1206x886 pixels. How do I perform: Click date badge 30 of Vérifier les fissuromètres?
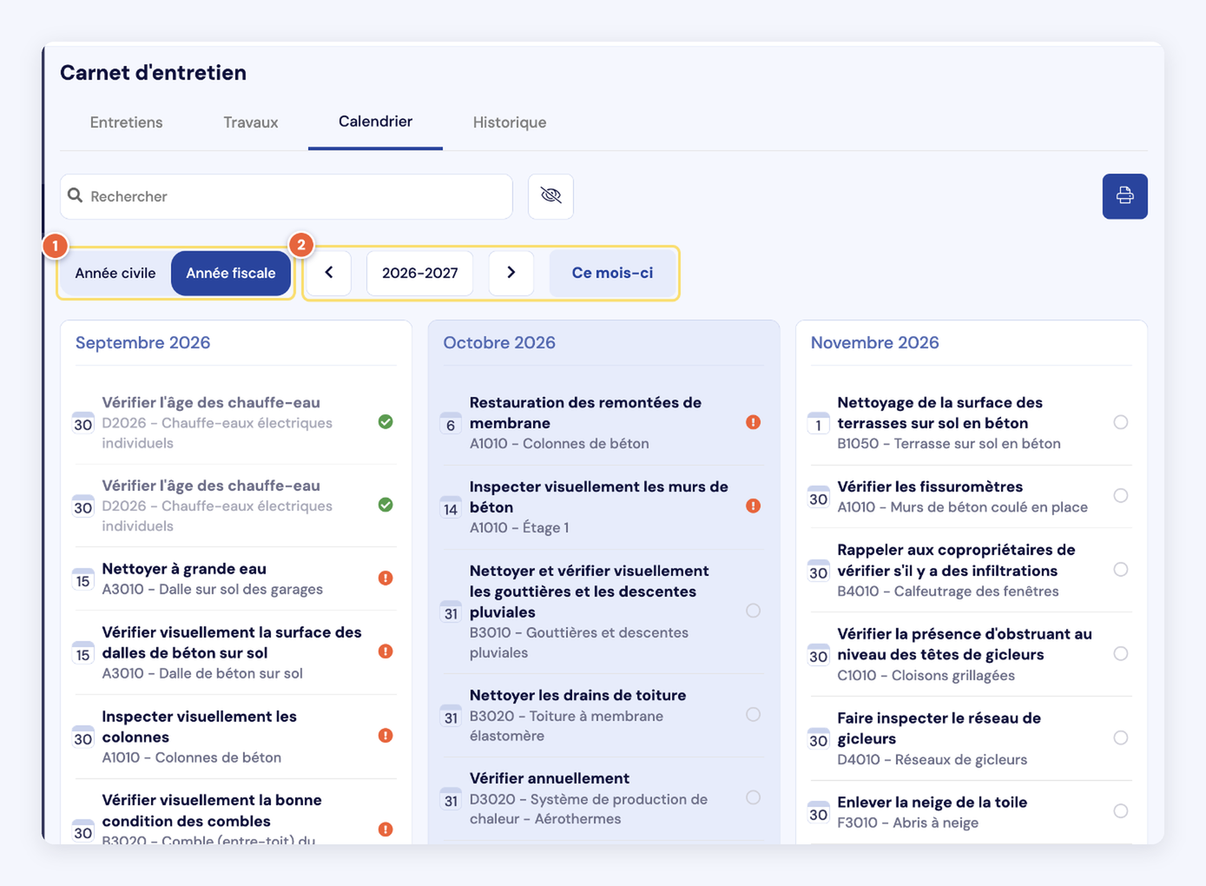click(818, 498)
